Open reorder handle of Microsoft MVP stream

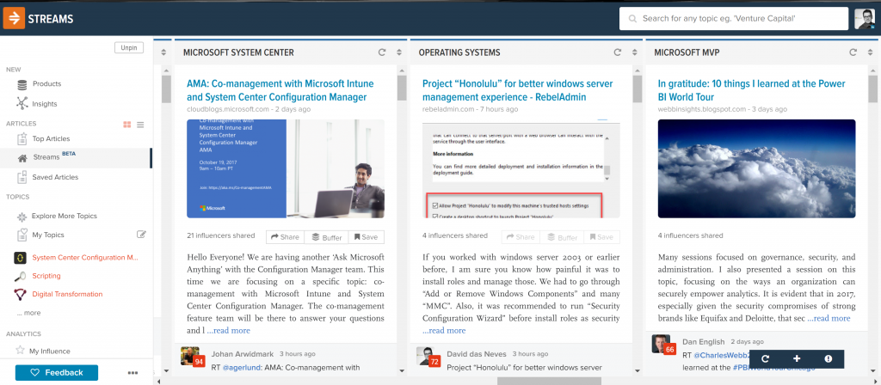coord(870,52)
